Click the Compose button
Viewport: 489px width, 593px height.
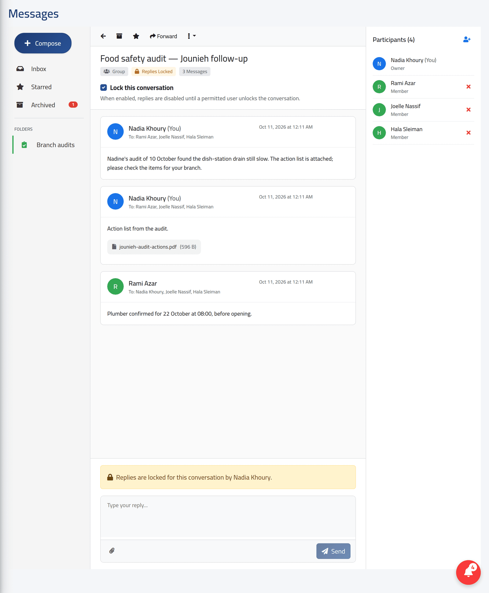43,43
